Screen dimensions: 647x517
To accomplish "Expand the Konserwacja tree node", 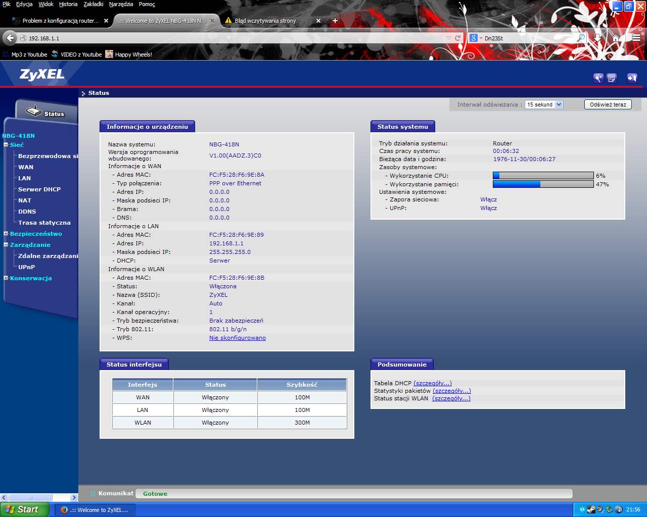I will [6, 278].
